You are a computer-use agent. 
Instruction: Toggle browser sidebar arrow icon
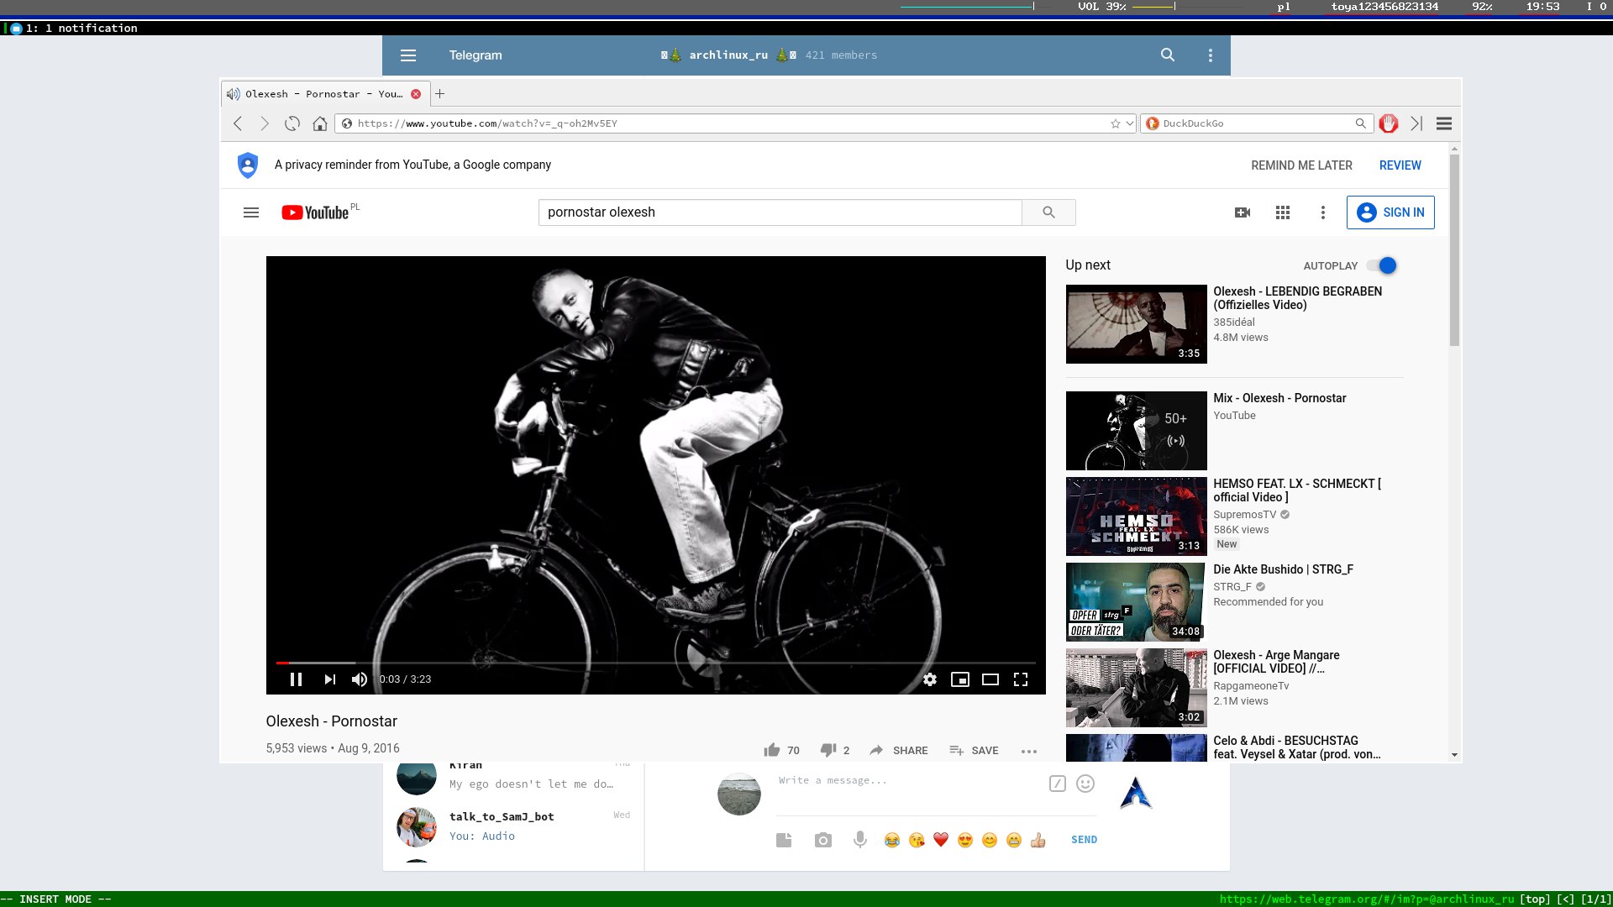click(1416, 123)
